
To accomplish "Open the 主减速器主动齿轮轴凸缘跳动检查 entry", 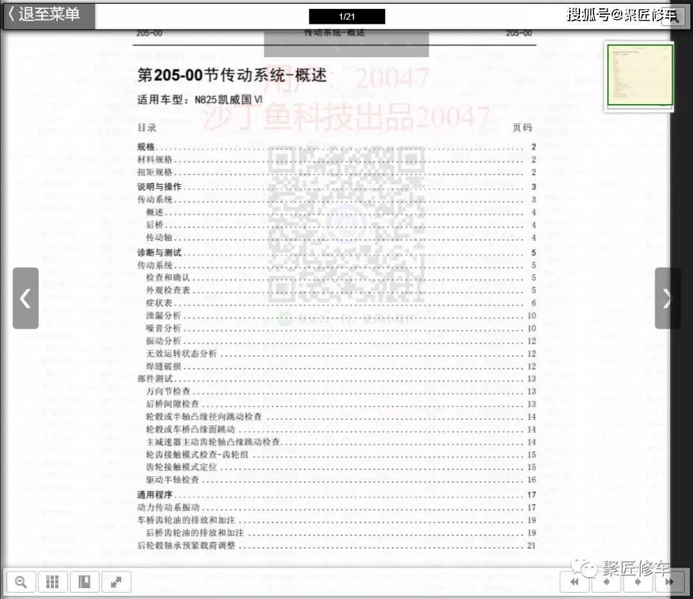I will tap(341, 442).
